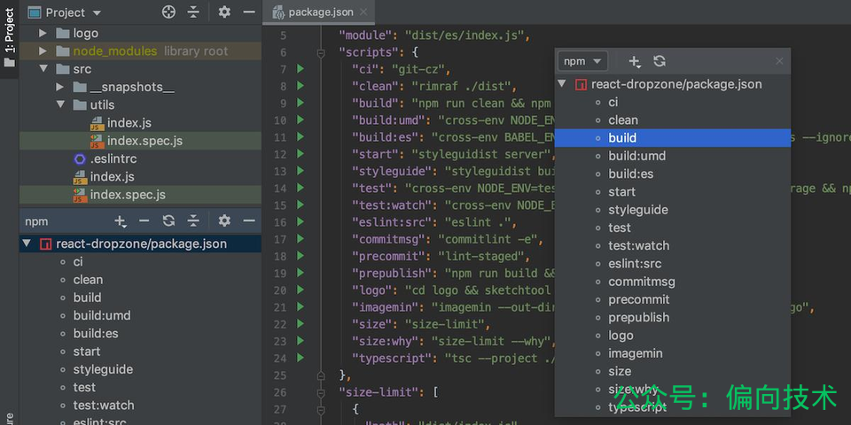Click the add icon in npm popup
Screen dimensions: 851x425
click(x=635, y=61)
